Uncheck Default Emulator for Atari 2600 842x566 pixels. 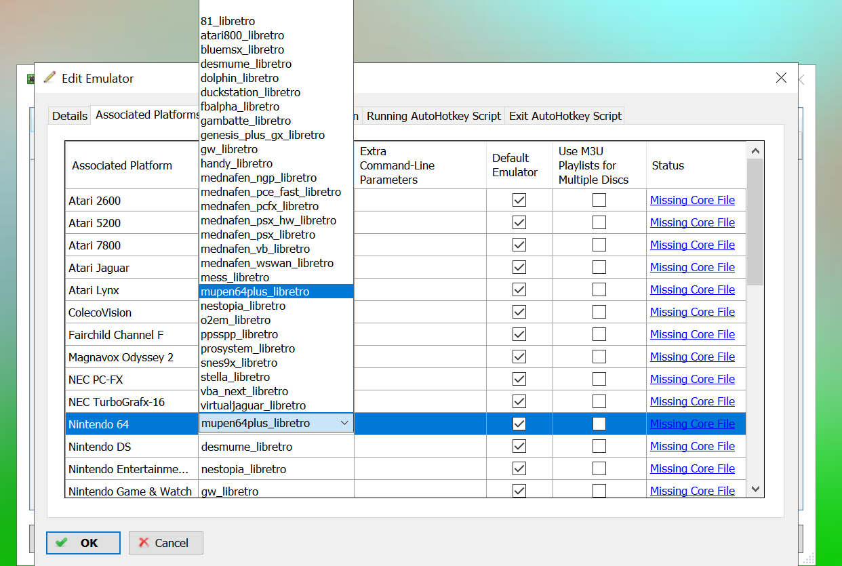pos(519,200)
